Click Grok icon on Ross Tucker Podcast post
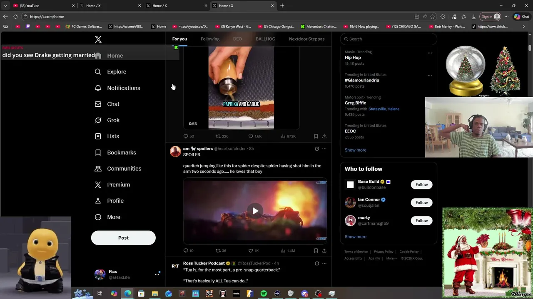Screen dimensions: 533x299 [317, 263]
